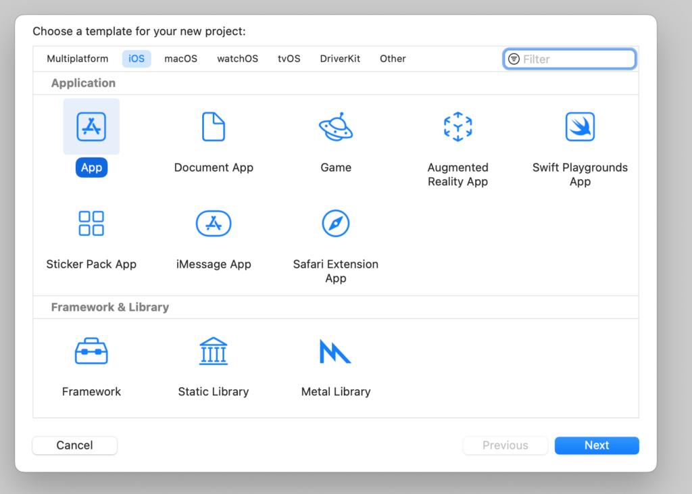Click the Static Library label

click(214, 391)
